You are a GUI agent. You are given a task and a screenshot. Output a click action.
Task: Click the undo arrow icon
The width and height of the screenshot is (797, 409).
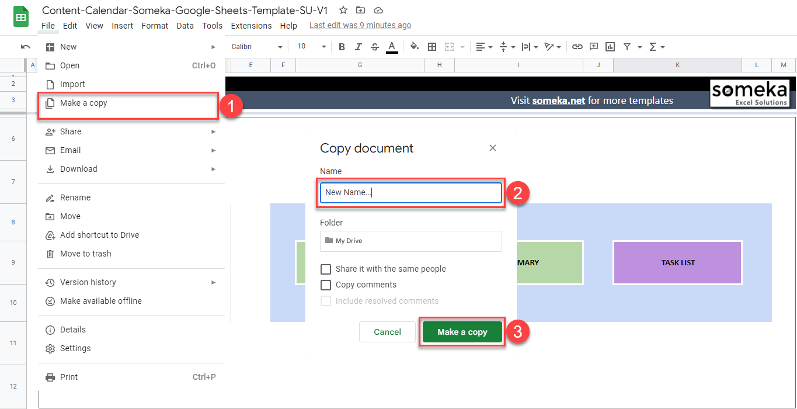point(25,47)
